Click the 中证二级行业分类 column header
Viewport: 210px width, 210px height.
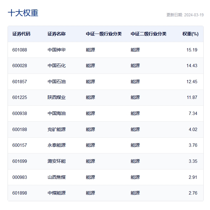click(148, 34)
